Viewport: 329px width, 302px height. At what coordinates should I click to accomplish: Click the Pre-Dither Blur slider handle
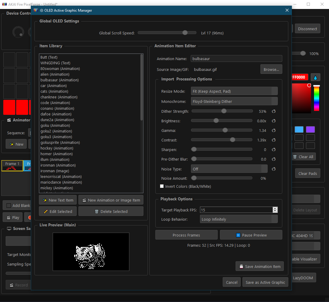click(x=194, y=159)
